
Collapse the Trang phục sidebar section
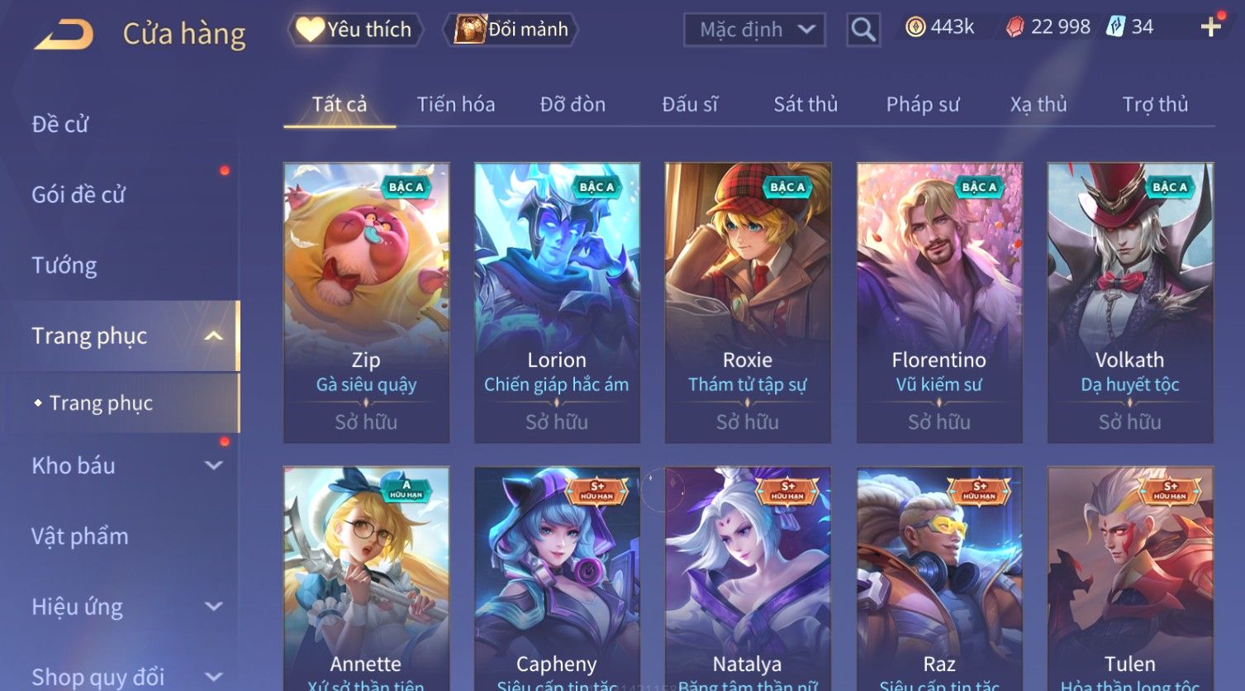pyautogui.click(x=214, y=336)
